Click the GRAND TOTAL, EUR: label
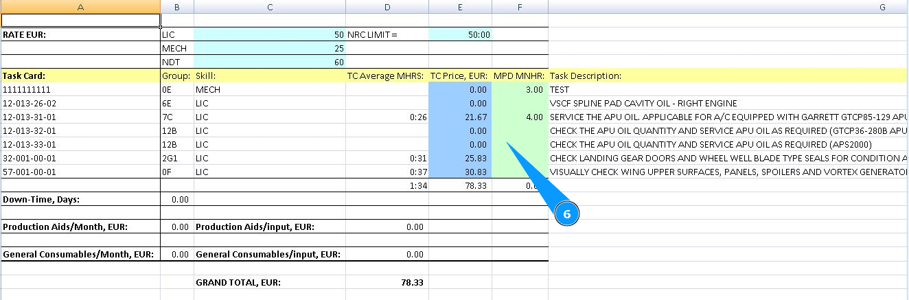909x300 pixels. click(270, 282)
